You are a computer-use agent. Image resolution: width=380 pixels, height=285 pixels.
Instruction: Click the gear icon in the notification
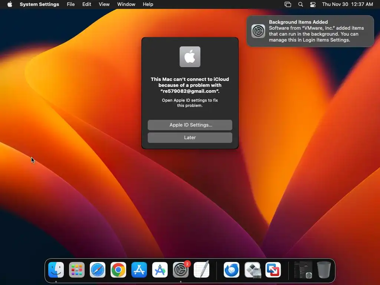point(258,31)
